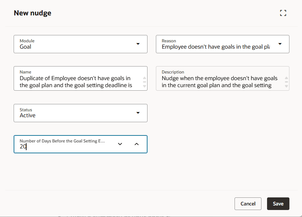Open the Status dropdown arrow
Screen dimensions: 302x217
pyautogui.click(x=138, y=113)
